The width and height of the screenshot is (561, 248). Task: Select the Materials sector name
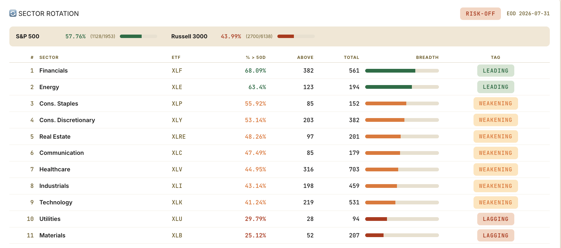tap(52, 236)
